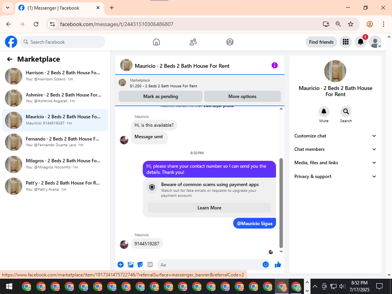The image size is (392, 294).
Task: Click Learn More in scam warning
Action: [209, 208]
